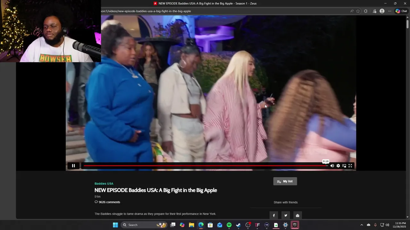
Task: View the 9626 comments
Action: tap(107, 202)
